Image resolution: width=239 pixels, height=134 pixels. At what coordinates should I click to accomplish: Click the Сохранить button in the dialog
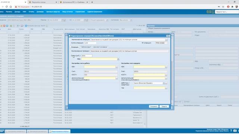click(x=153, y=106)
